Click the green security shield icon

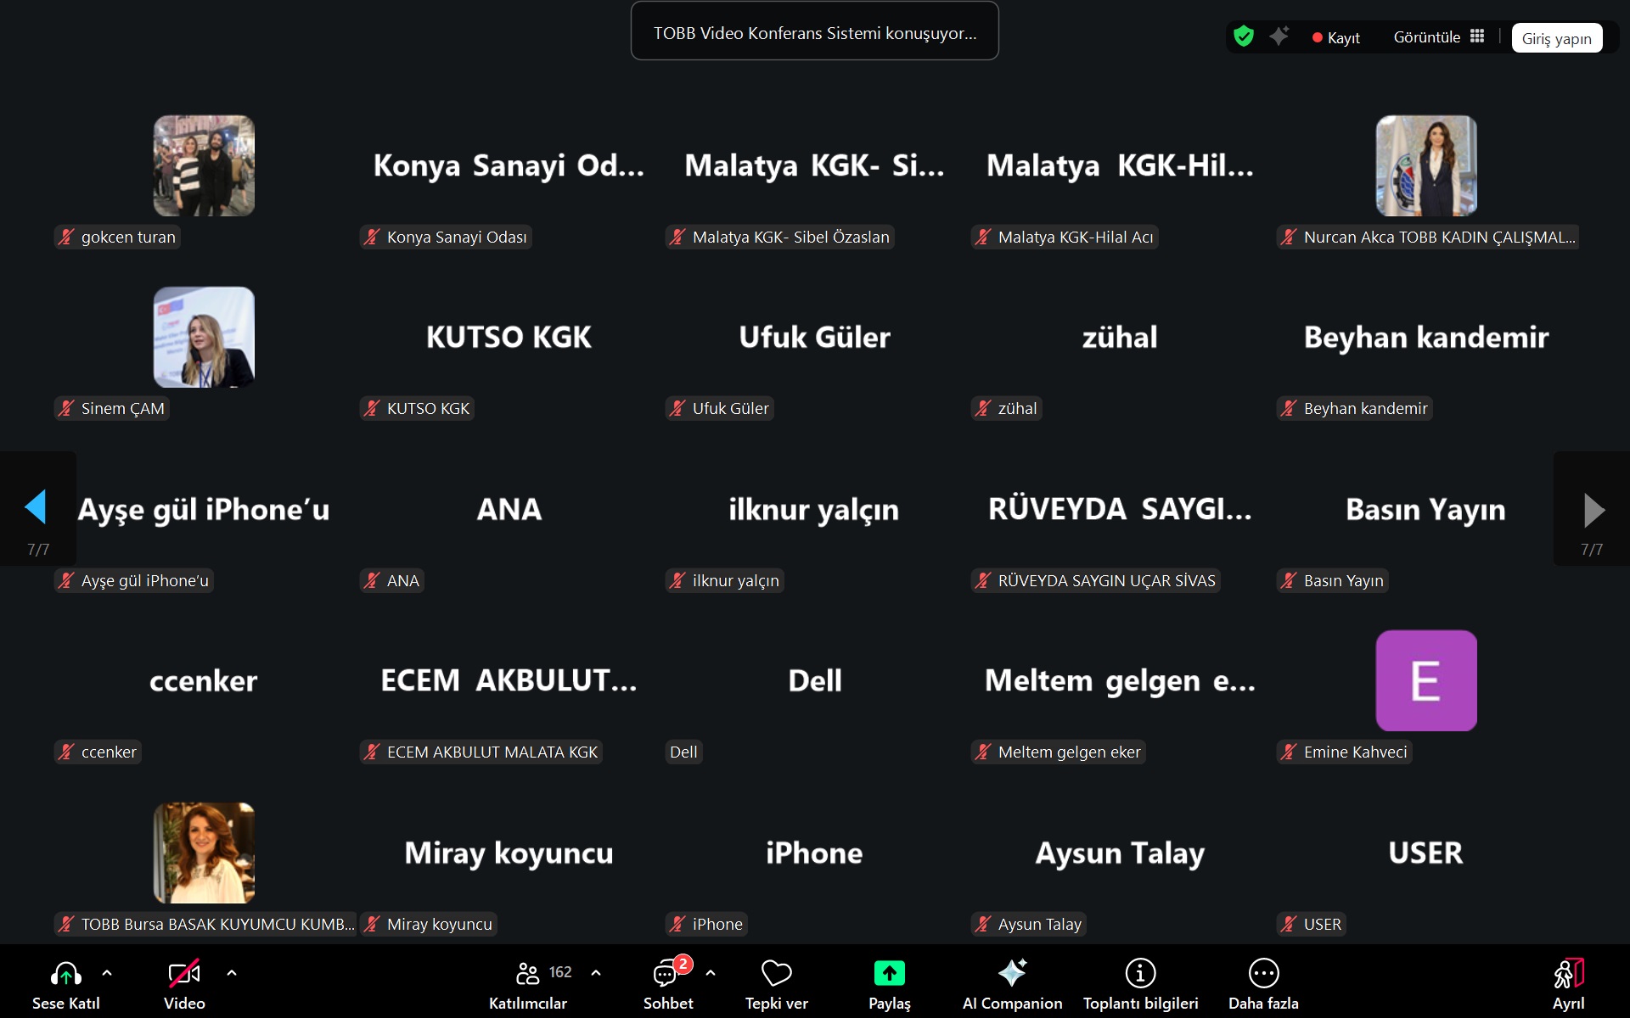coord(1244,36)
